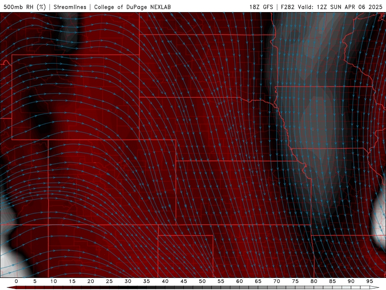Screen dimensions: 386x290
Task: Click the 'F282' forecast hour label
Action: coord(288,7)
